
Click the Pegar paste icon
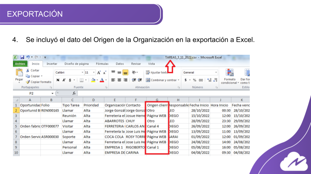[x=19, y=73]
